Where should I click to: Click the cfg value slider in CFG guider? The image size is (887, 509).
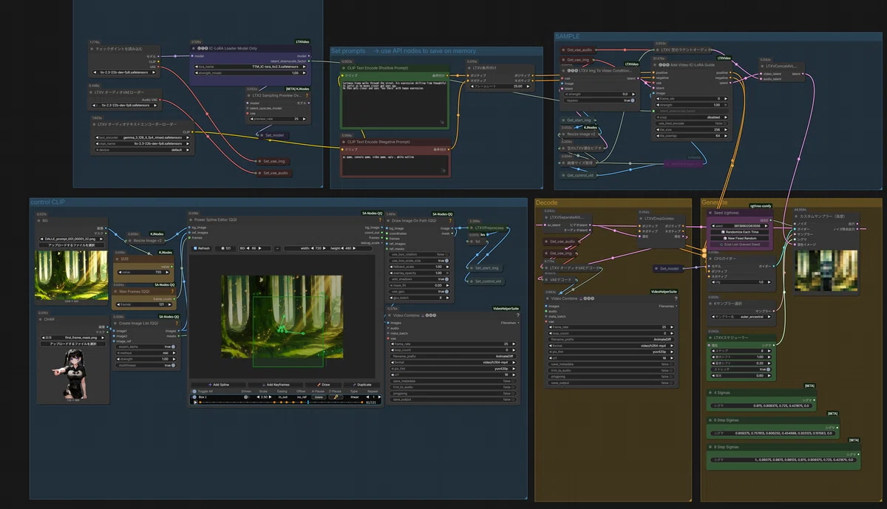742,282
